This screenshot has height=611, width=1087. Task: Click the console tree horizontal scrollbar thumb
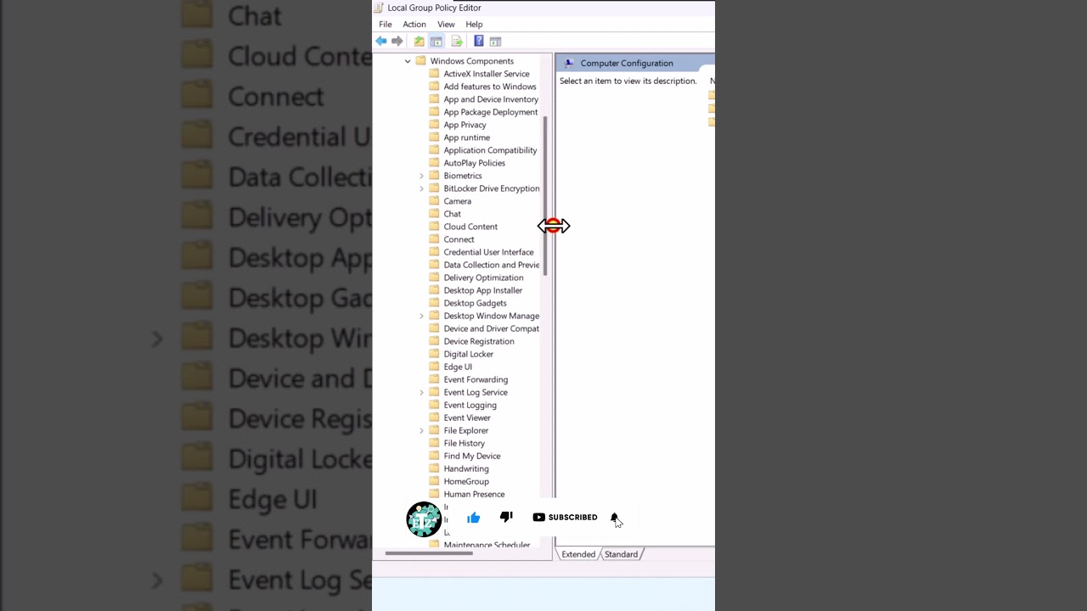point(429,553)
